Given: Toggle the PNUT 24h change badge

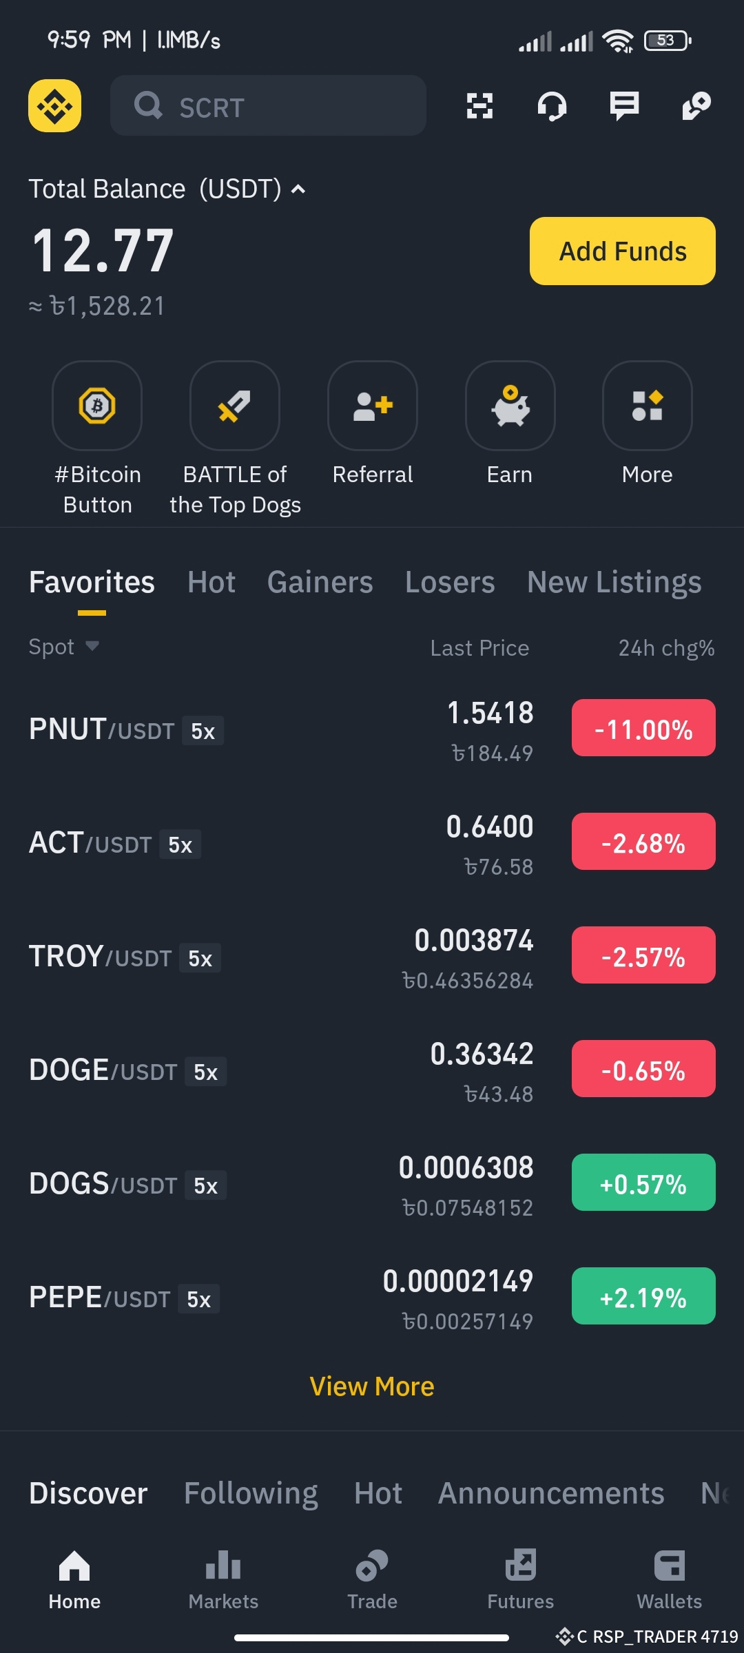Looking at the screenshot, I should point(643,728).
